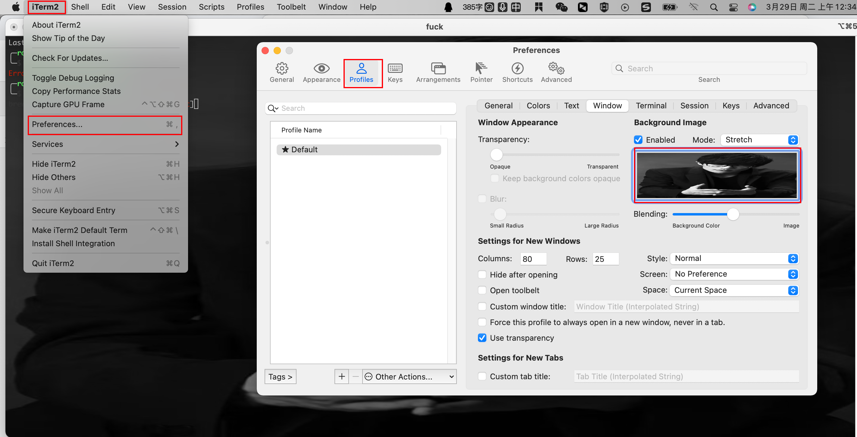This screenshot has height=437, width=857.
Task: Click the QQ penguin menu bar icon
Action: click(448, 7)
